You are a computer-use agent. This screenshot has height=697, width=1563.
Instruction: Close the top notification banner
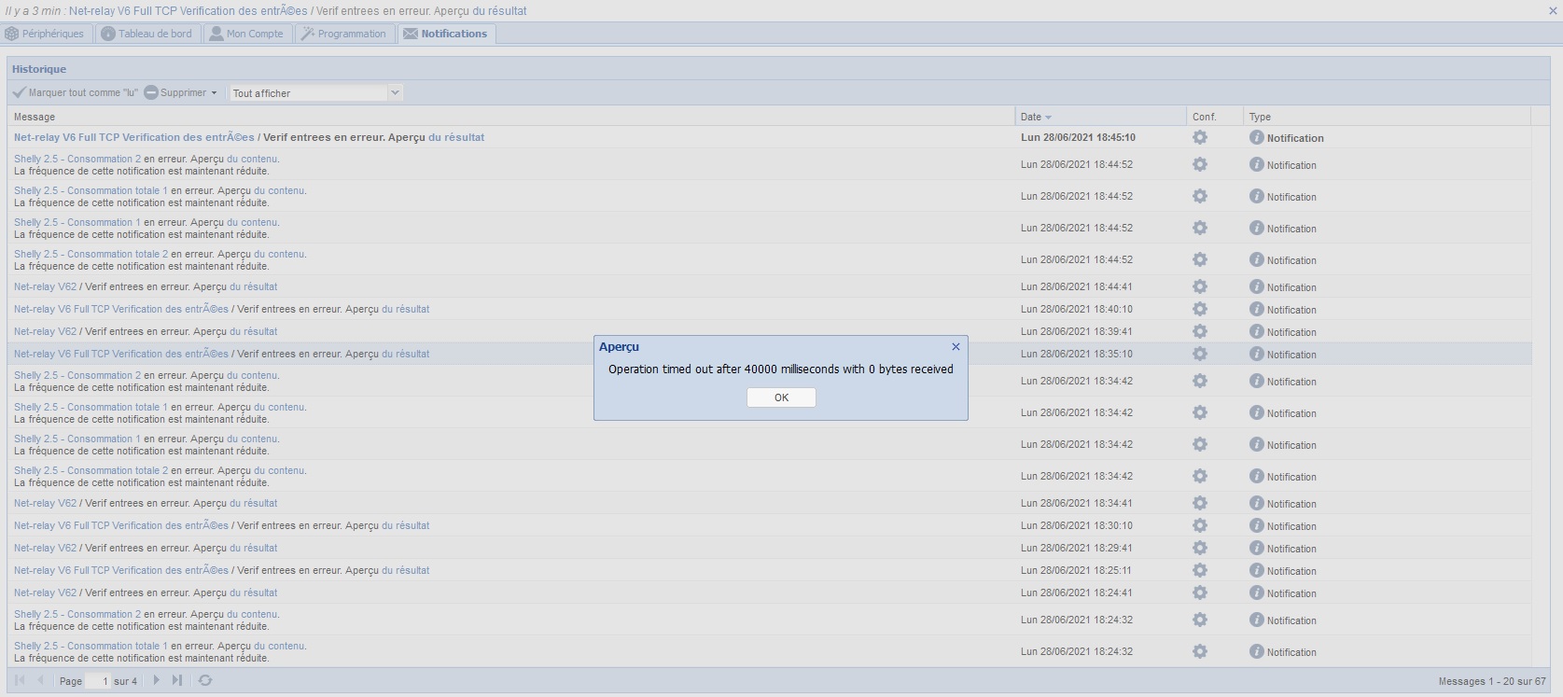(x=1553, y=10)
